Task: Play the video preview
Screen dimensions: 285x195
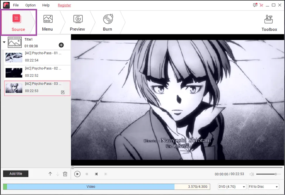Action: coord(77,174)
